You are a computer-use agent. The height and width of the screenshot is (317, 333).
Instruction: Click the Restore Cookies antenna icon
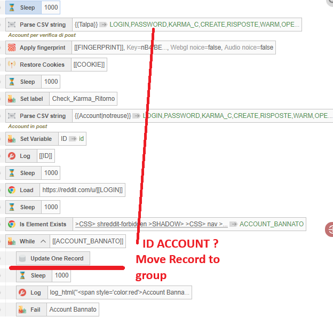pyautogui.click(x=12, y=65)
